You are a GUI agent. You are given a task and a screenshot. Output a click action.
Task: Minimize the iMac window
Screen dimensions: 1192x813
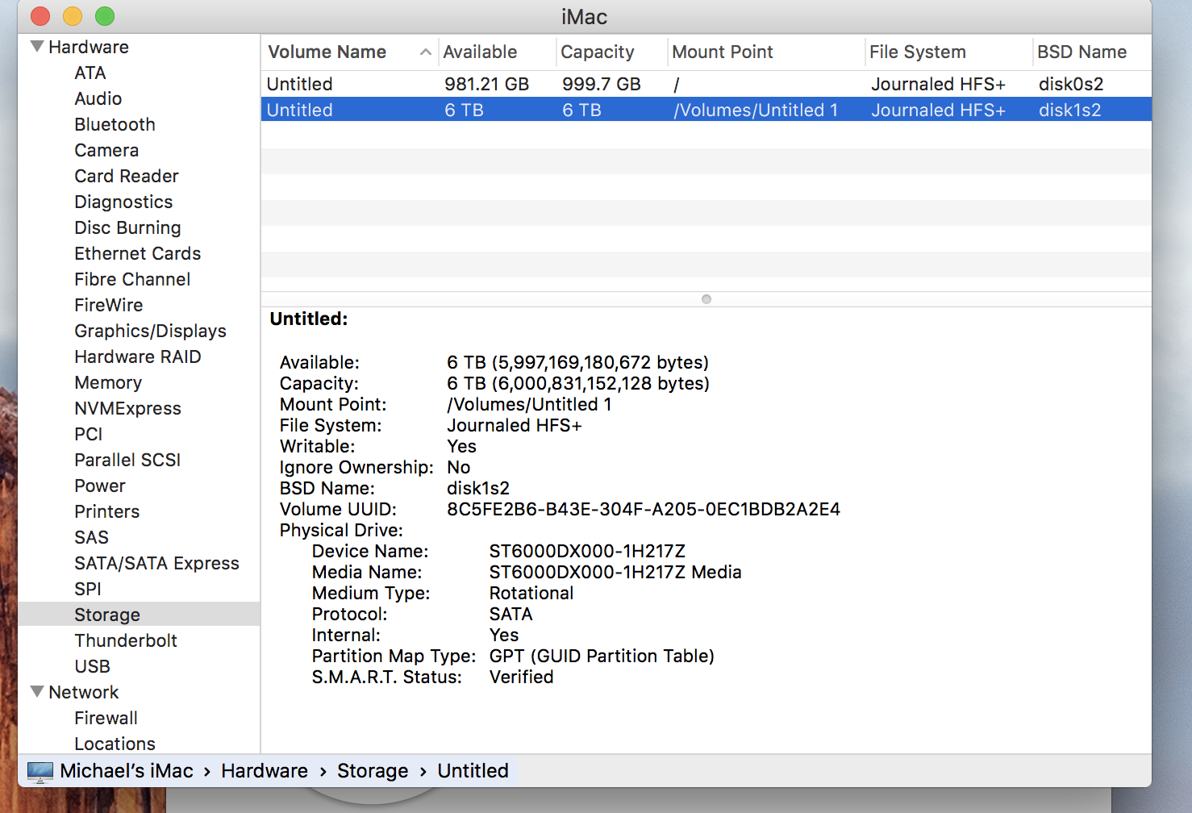[x=73, y=16]
